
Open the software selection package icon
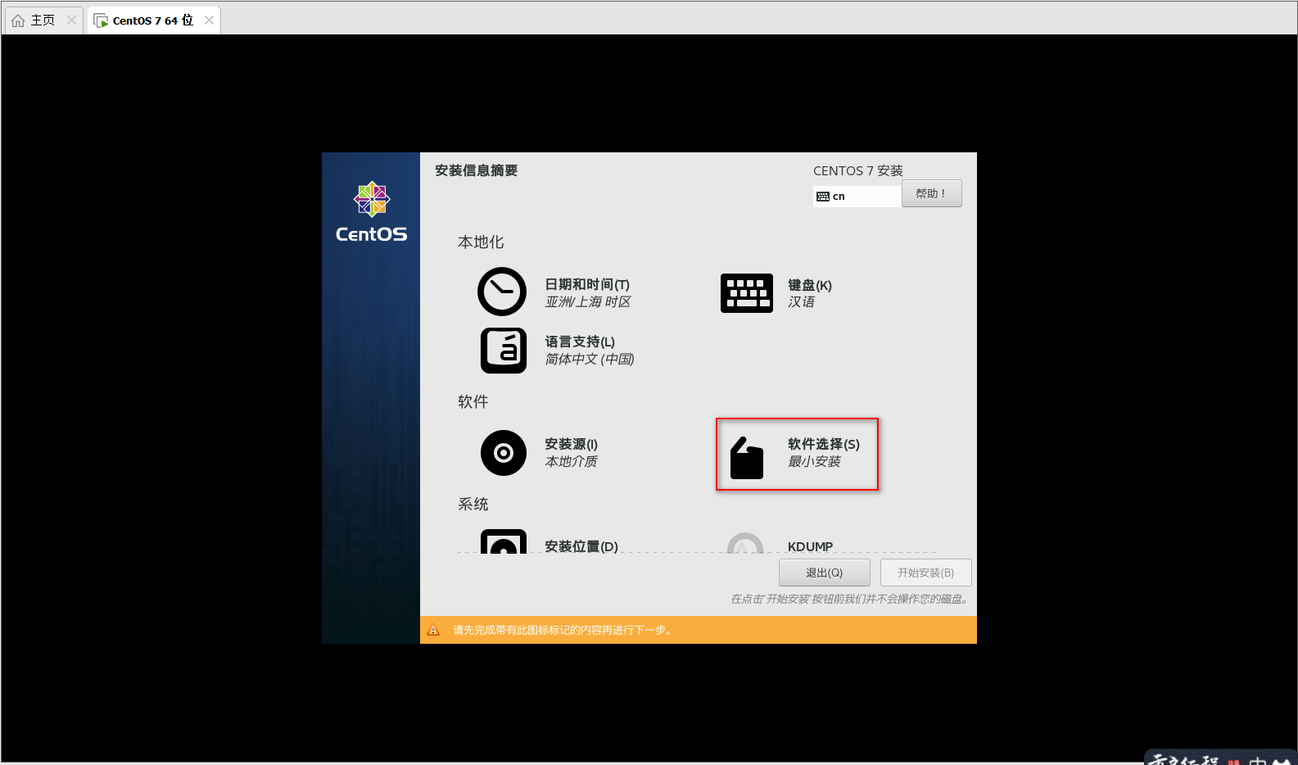click(x=747, y=458)
